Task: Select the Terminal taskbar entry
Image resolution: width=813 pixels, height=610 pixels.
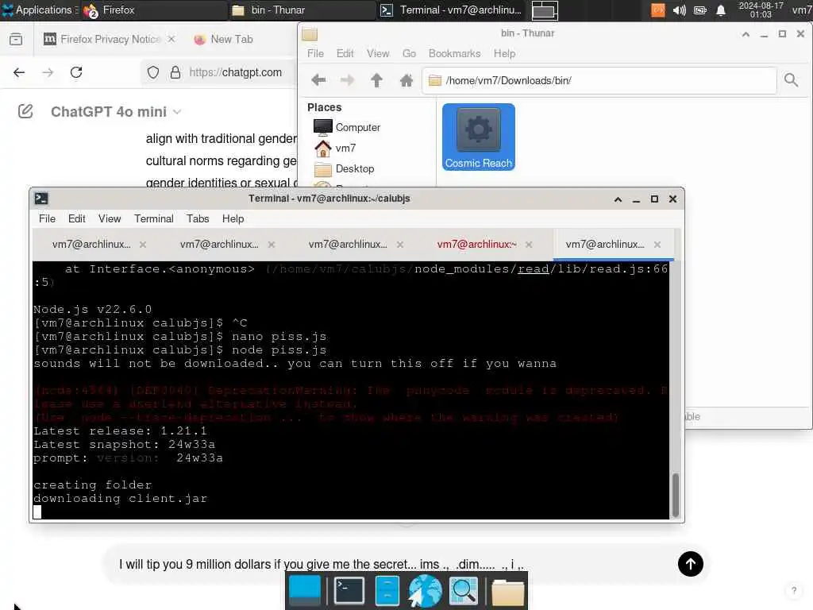Action: tap(451, 10)
